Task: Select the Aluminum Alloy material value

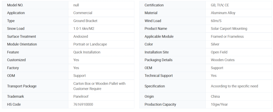Action: pyautogui.click(x=223, y=13)
